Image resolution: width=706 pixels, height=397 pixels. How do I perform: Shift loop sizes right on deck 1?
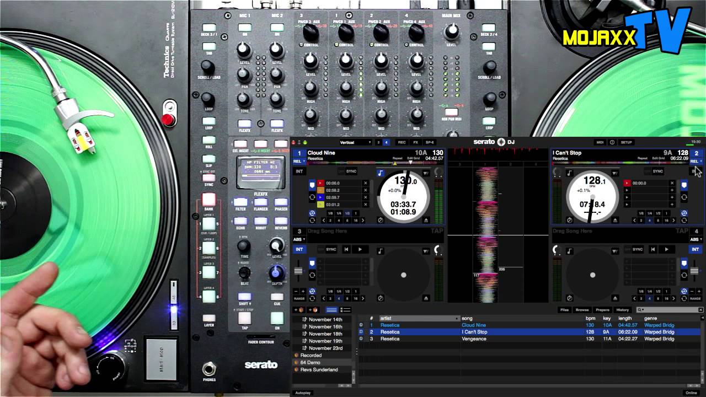tap(363, 221)
